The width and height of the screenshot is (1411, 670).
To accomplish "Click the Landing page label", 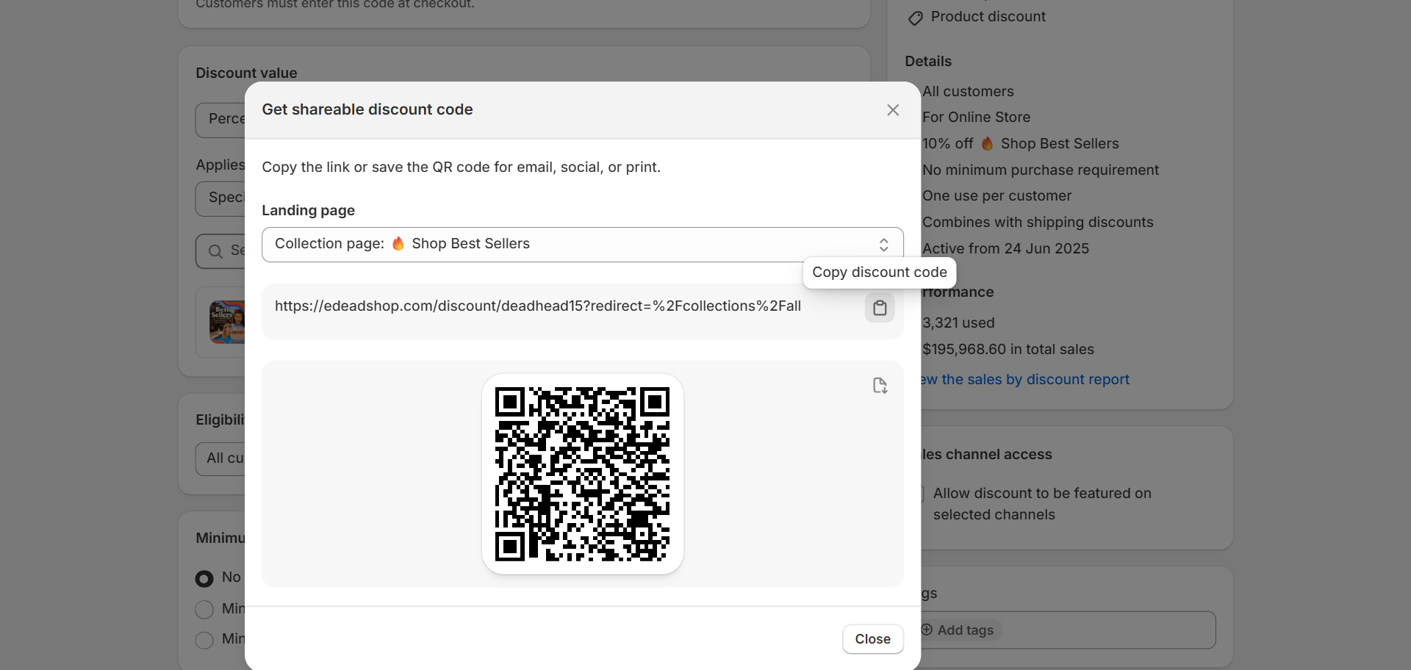I will [308, 211].
